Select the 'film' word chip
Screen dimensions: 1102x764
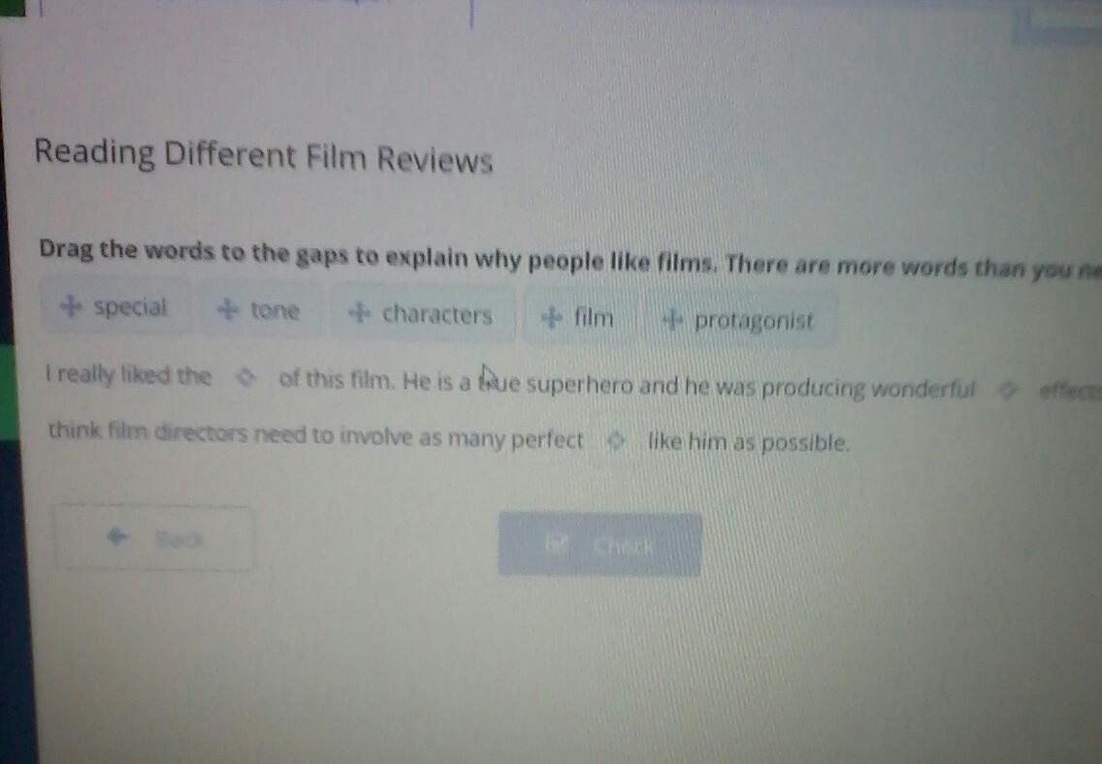(580, 318)
